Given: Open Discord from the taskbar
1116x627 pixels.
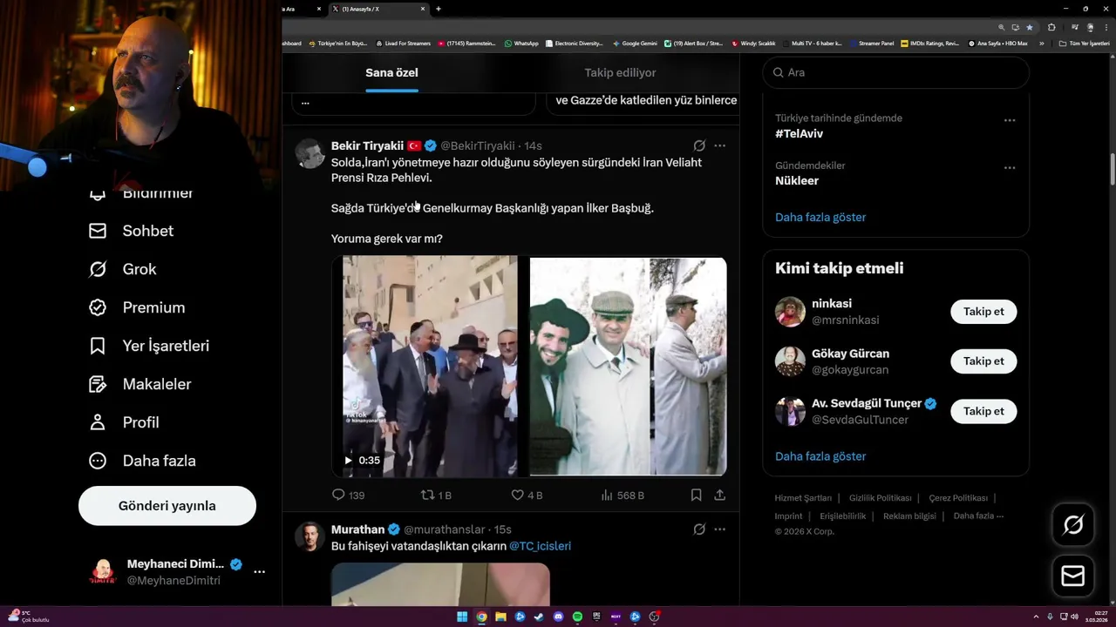Looking at the screenshot, I should click(x=558, y=617).
